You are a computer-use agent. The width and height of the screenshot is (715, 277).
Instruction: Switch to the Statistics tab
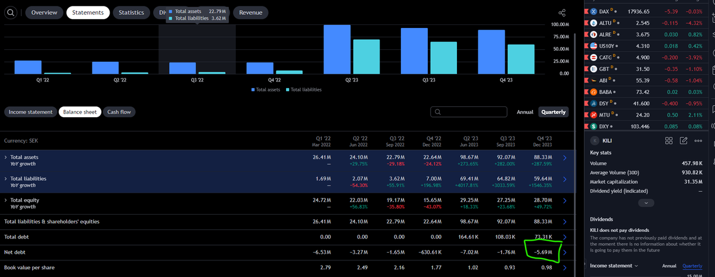point(131,12)
